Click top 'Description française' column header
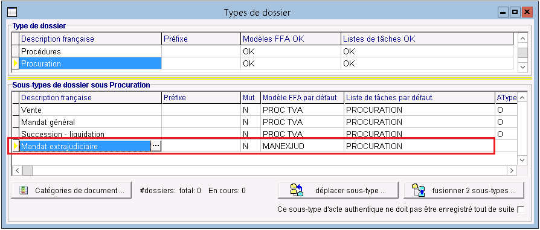 point(90,39)
